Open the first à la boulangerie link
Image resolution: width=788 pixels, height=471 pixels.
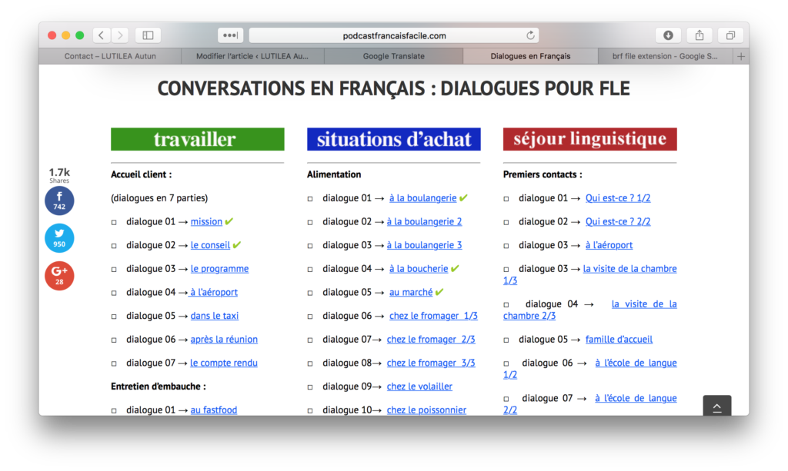click(422, 197)
